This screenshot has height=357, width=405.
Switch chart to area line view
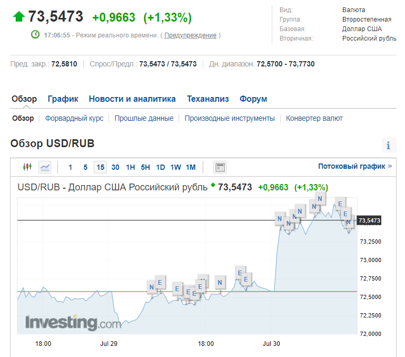click(x=45, y=167)
